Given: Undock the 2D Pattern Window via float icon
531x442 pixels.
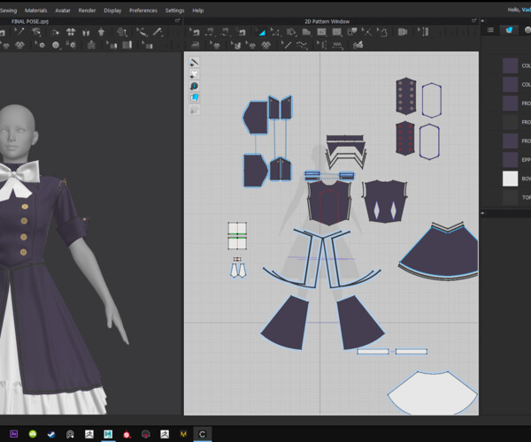Looking at the screenshot, I should pos(473,21).
